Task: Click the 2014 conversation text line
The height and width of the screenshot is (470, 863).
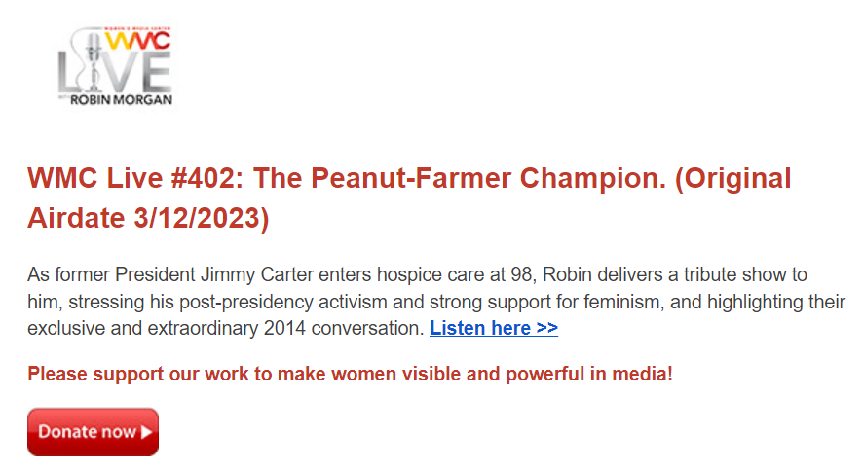Action: click(x=226, y=328)
